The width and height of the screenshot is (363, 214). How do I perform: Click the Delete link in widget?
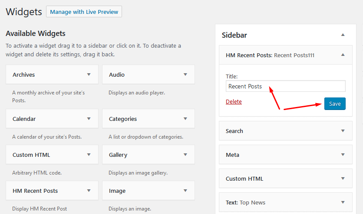234,102
